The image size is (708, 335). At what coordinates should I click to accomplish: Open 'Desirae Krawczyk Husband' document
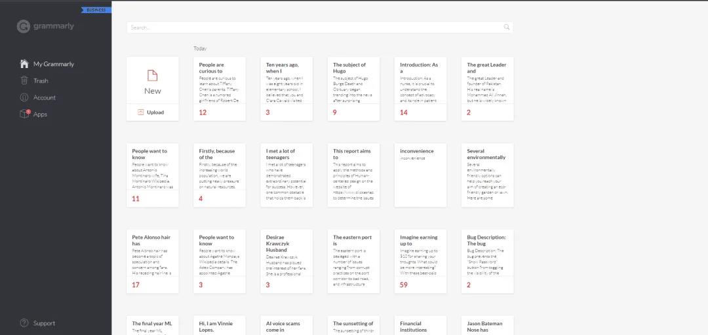pyautogui.click(x=286, y=262)
